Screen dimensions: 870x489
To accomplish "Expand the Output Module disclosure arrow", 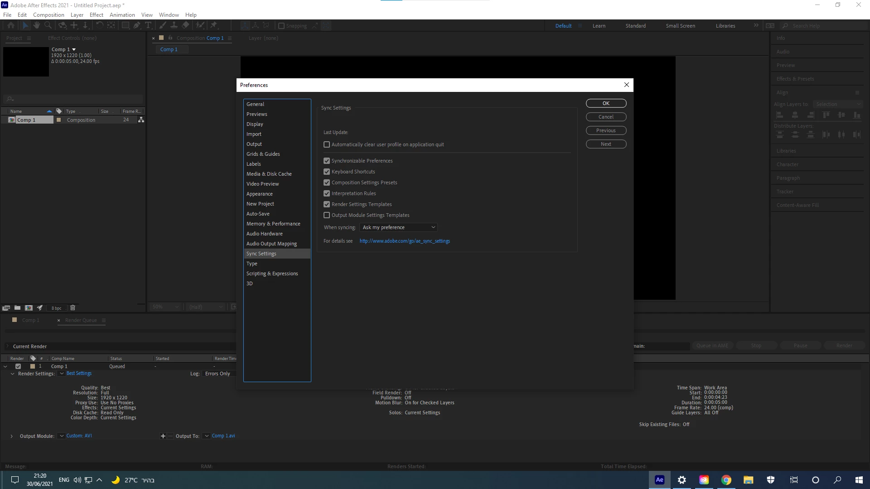I will tap(11, 436).
